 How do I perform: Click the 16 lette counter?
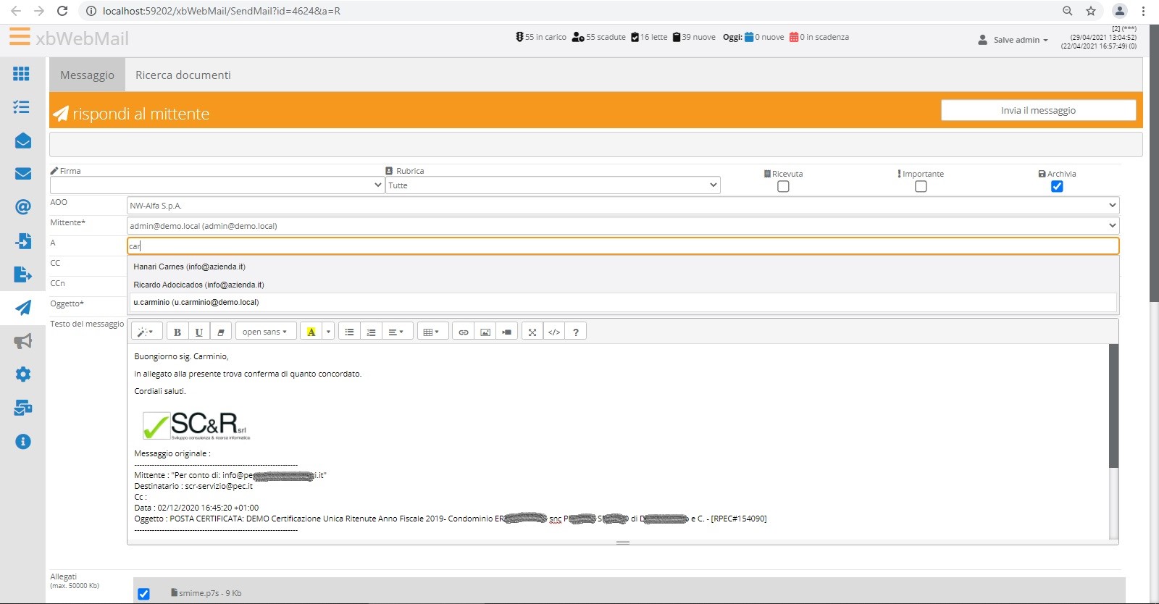click(649, 37)
